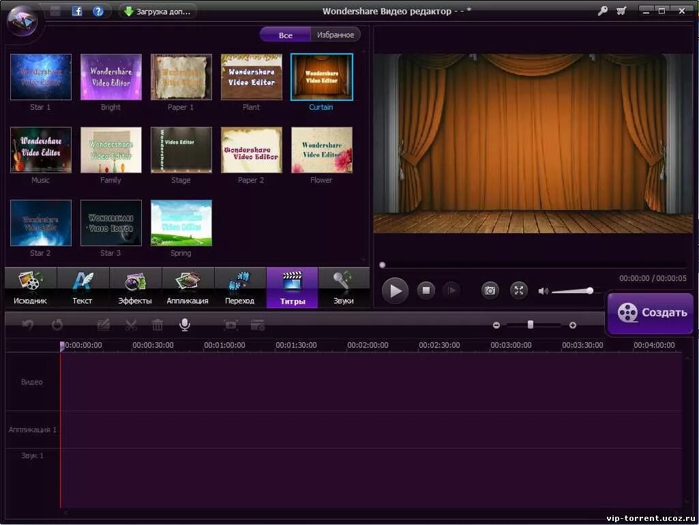Toggle fullscreen preview

(x=519, y=290)
